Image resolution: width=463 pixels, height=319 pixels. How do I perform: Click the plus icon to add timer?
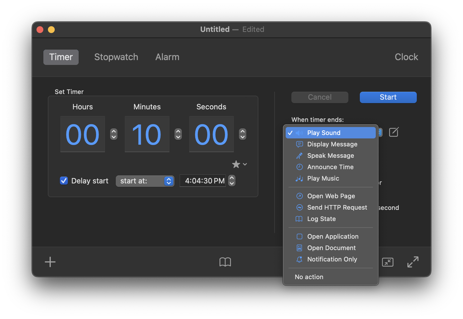pos(50,262)
